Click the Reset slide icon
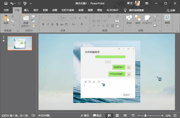180x118 pixels. [33, 21]
